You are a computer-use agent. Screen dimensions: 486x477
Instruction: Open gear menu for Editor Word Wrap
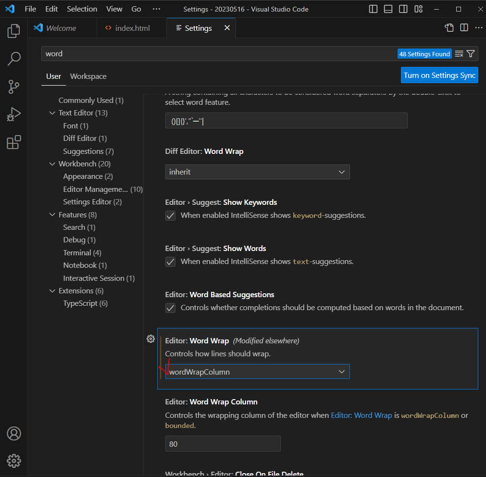150,339
